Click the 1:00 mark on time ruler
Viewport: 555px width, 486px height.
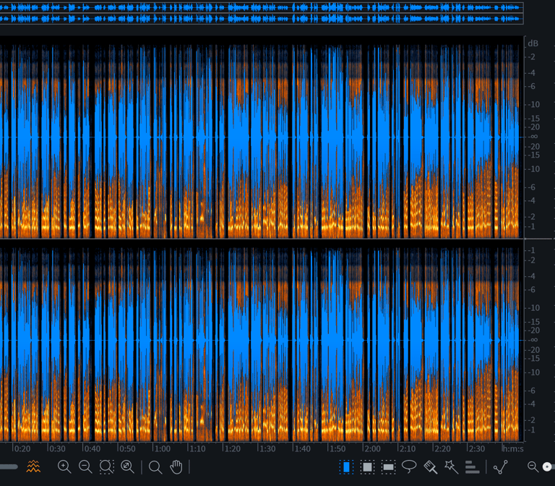coord(163,449)
